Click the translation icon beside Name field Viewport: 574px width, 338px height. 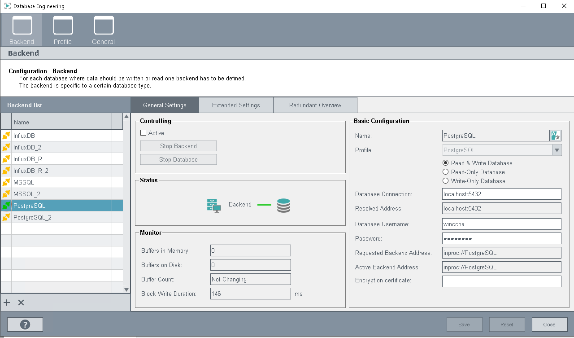click(x=555, y=136)
